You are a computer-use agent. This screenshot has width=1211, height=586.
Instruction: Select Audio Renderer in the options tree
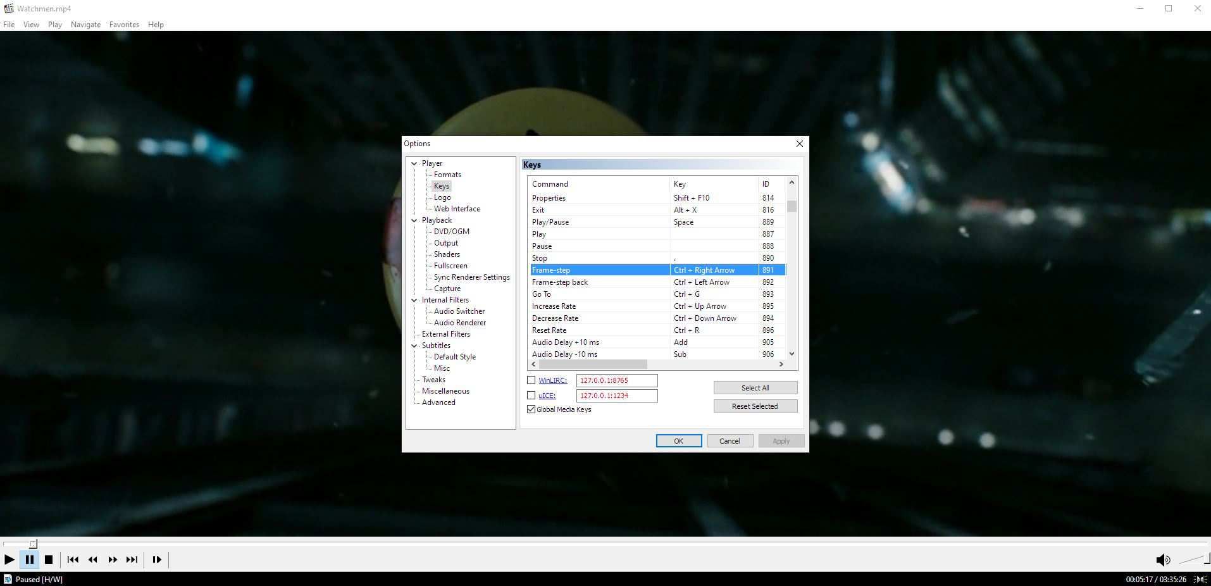(x=460, y=323)
